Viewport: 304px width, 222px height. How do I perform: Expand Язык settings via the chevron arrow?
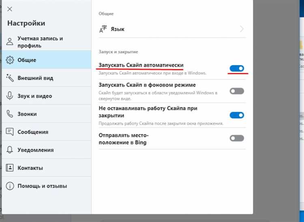point(242,29)
